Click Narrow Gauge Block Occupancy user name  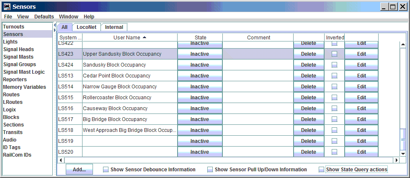tap(120, 87)
